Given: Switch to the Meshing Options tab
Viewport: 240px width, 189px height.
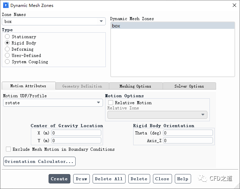Looking at the screenshot, I should 135,86.
